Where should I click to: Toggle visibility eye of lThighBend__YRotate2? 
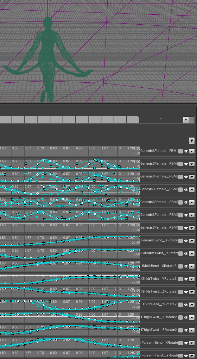(x=186, y=305)
